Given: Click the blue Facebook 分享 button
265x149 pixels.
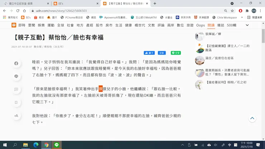Looking at the screenshot, I should 162,53.
